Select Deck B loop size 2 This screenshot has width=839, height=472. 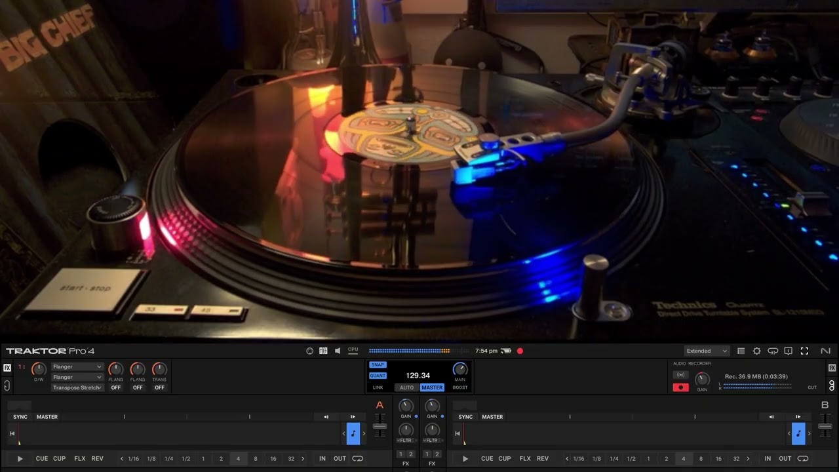(x=666, y=459)
